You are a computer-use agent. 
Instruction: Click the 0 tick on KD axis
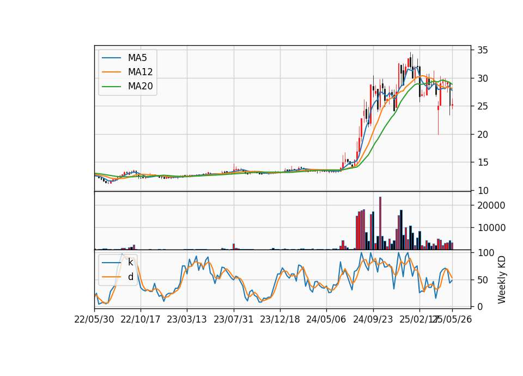point(479,307)
